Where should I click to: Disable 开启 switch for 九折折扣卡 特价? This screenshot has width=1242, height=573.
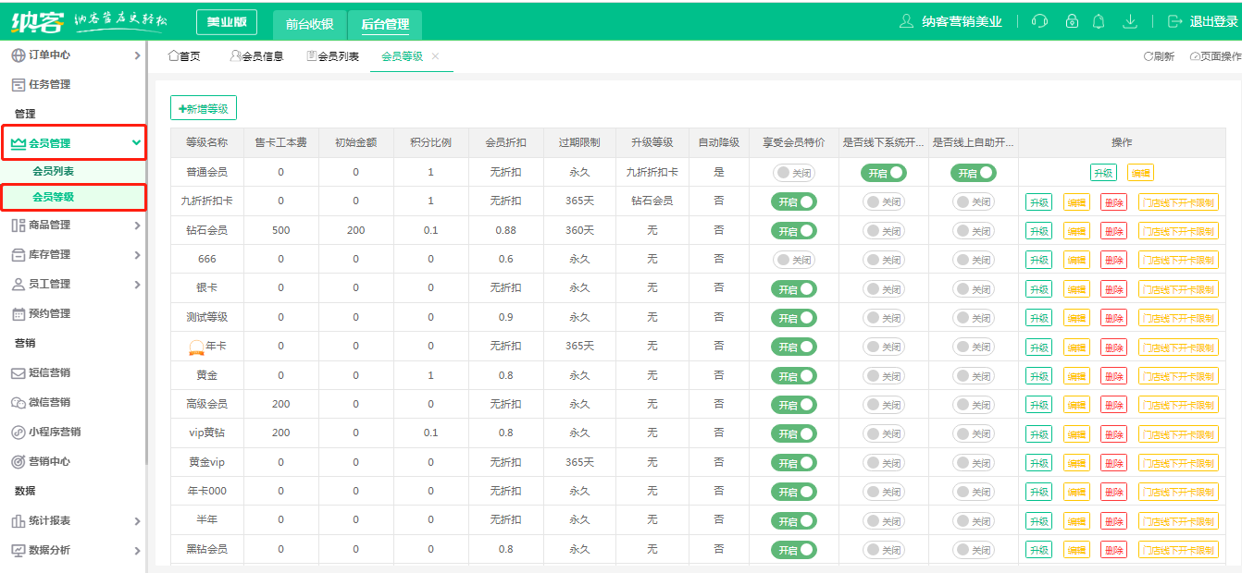795,201
